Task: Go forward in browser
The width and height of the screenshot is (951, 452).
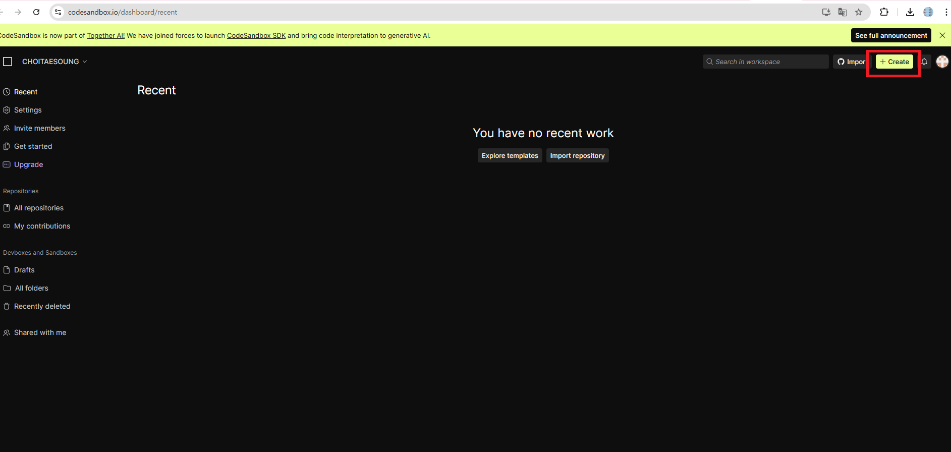Action: (x=18, y=12)
